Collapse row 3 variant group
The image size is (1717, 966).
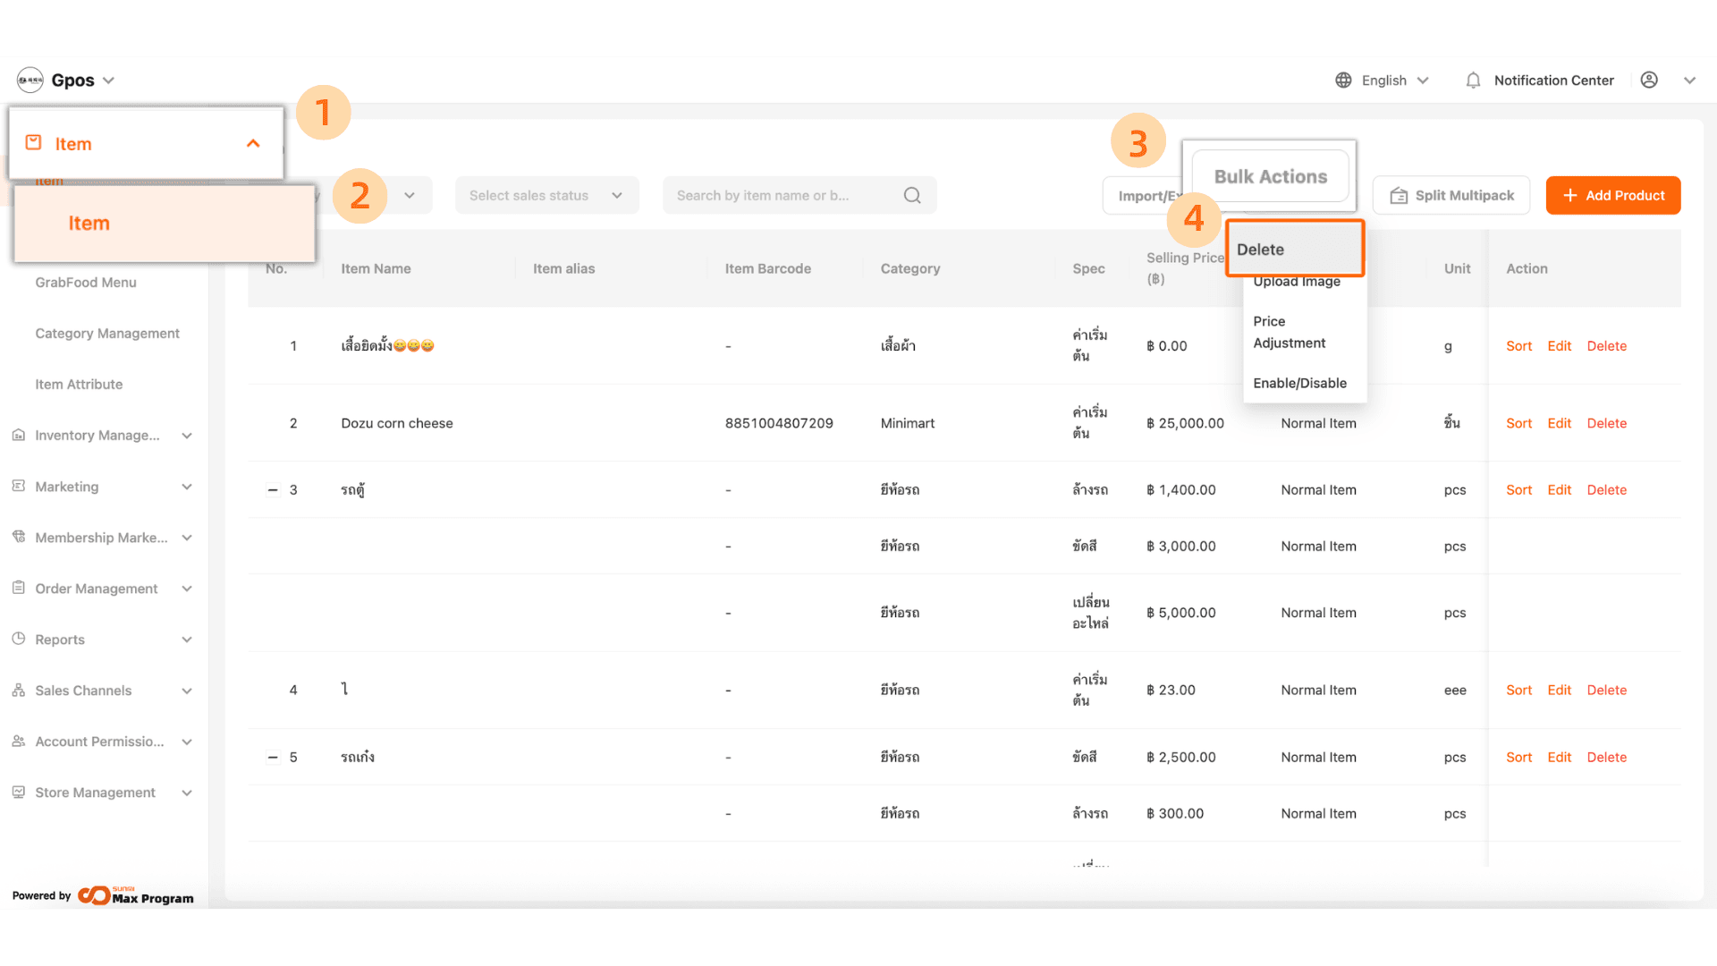point(273,490)
